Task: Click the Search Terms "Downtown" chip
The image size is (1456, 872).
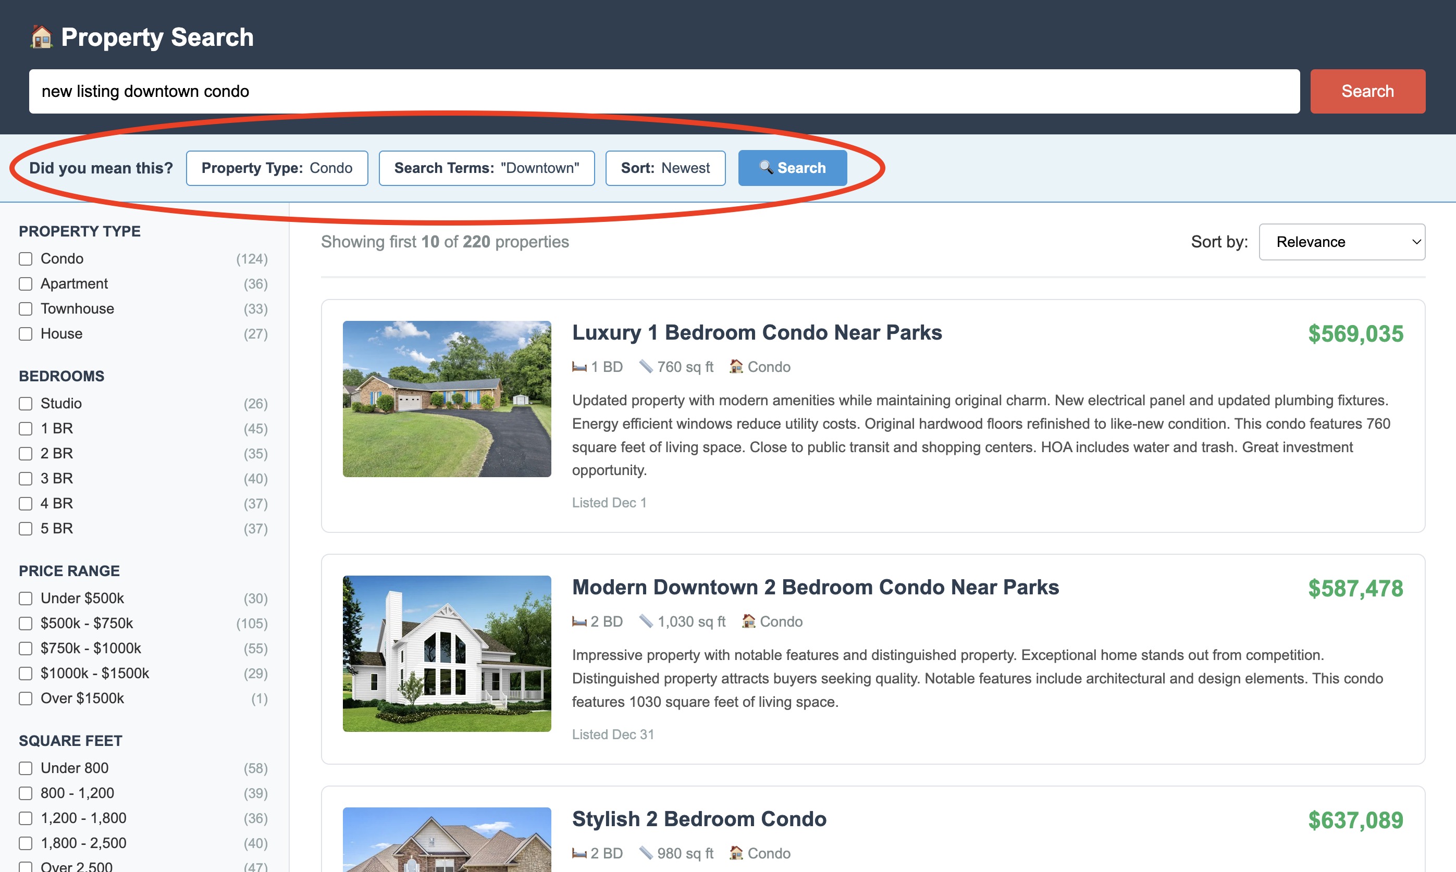Action: [486, 168]
